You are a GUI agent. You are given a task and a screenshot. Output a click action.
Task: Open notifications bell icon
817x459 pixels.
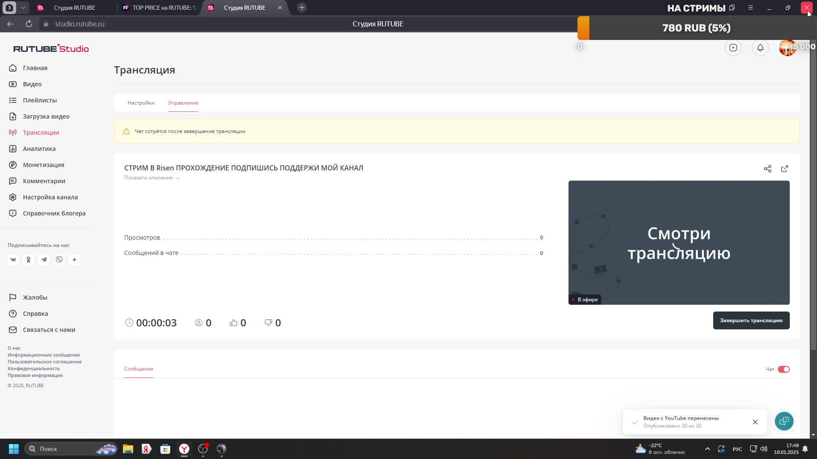coord(760,48)
